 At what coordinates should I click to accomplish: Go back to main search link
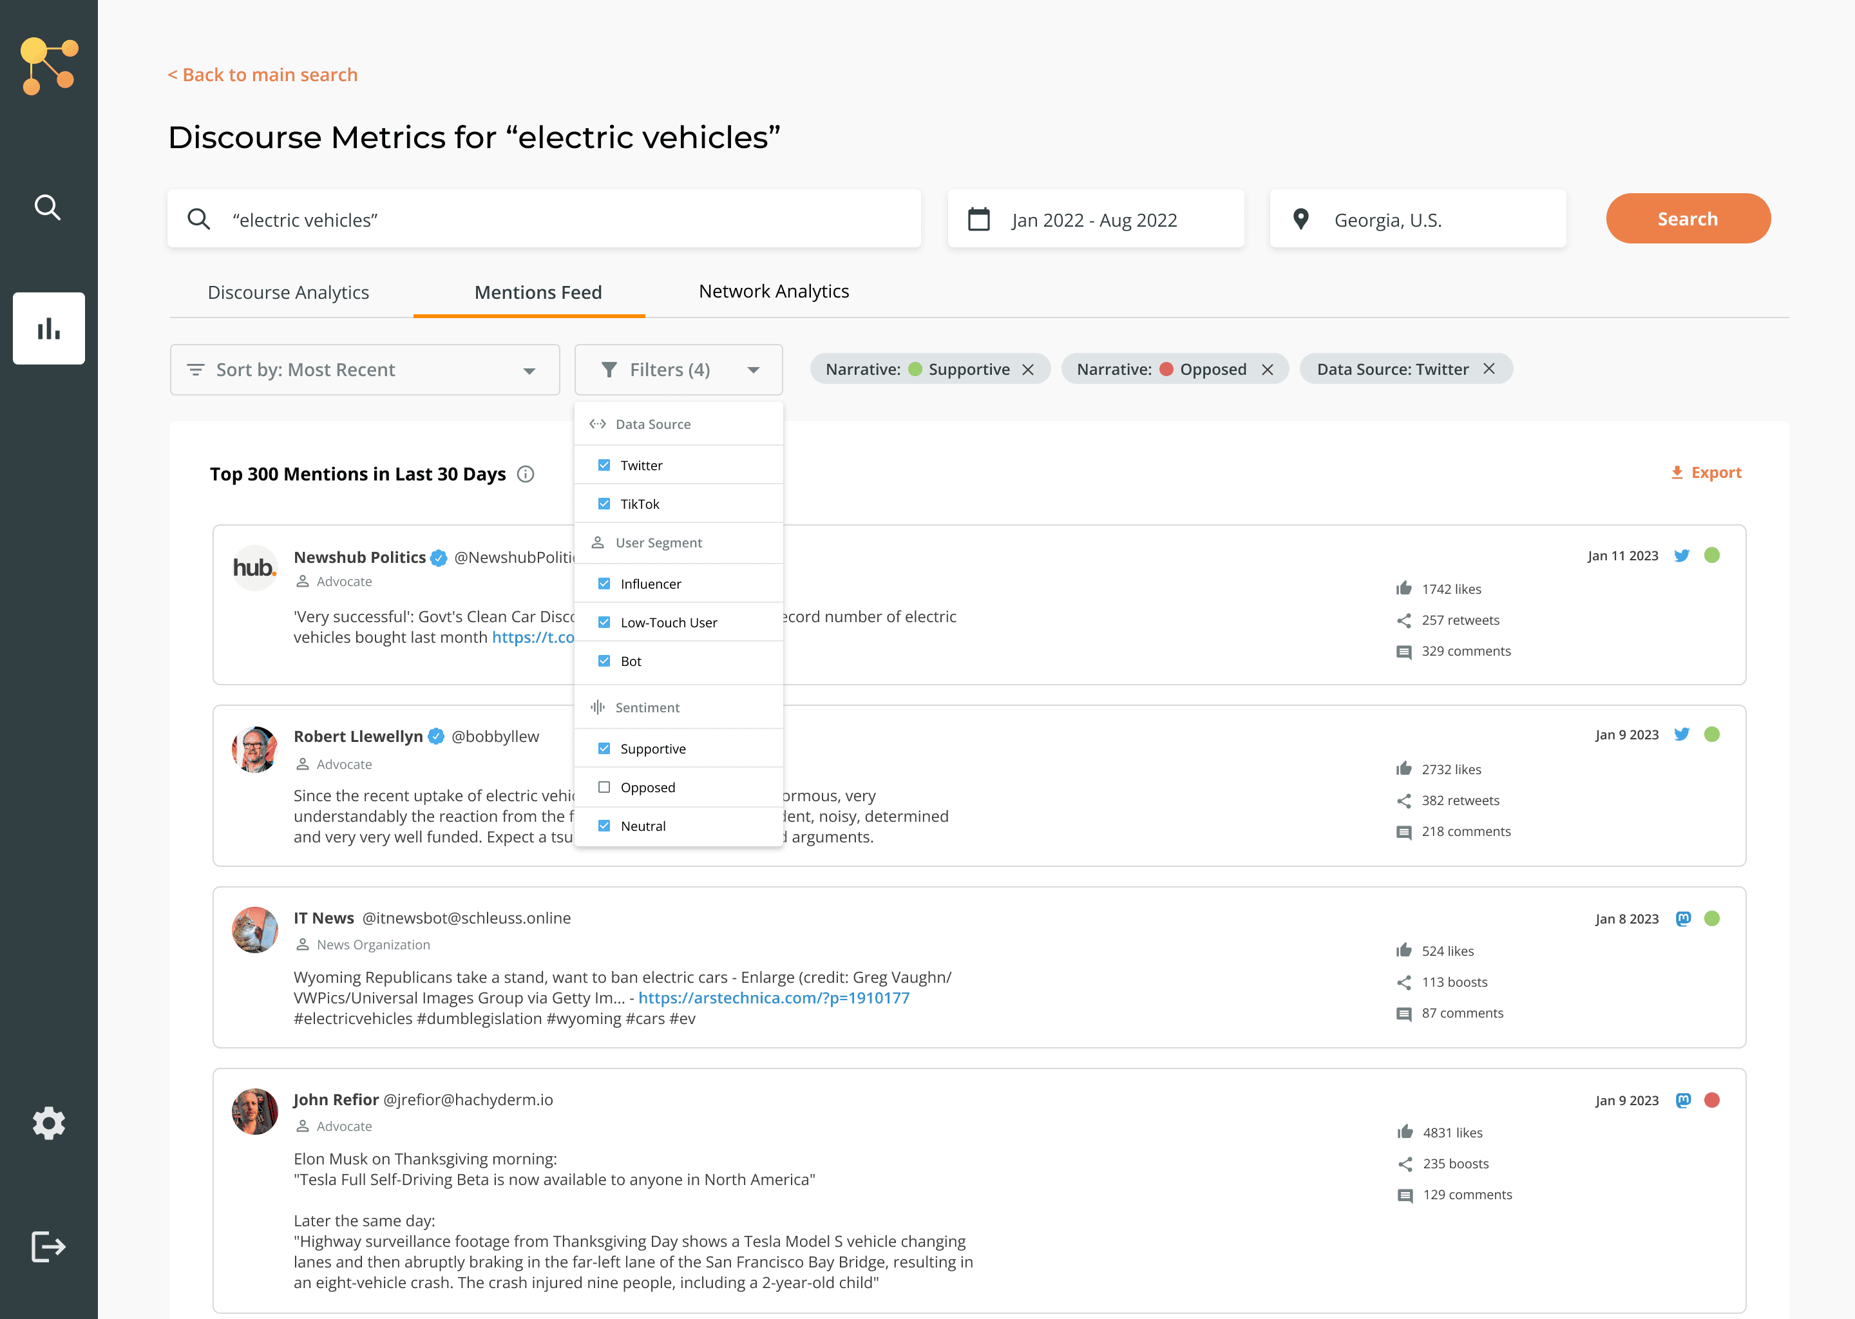click(x=262, y=75)
